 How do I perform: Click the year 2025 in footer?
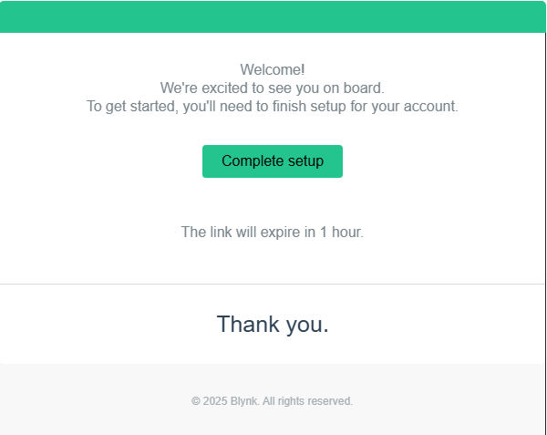pos(215,401)
